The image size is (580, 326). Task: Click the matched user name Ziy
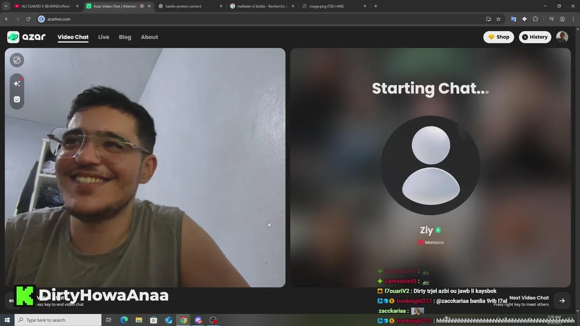point(426,230)
